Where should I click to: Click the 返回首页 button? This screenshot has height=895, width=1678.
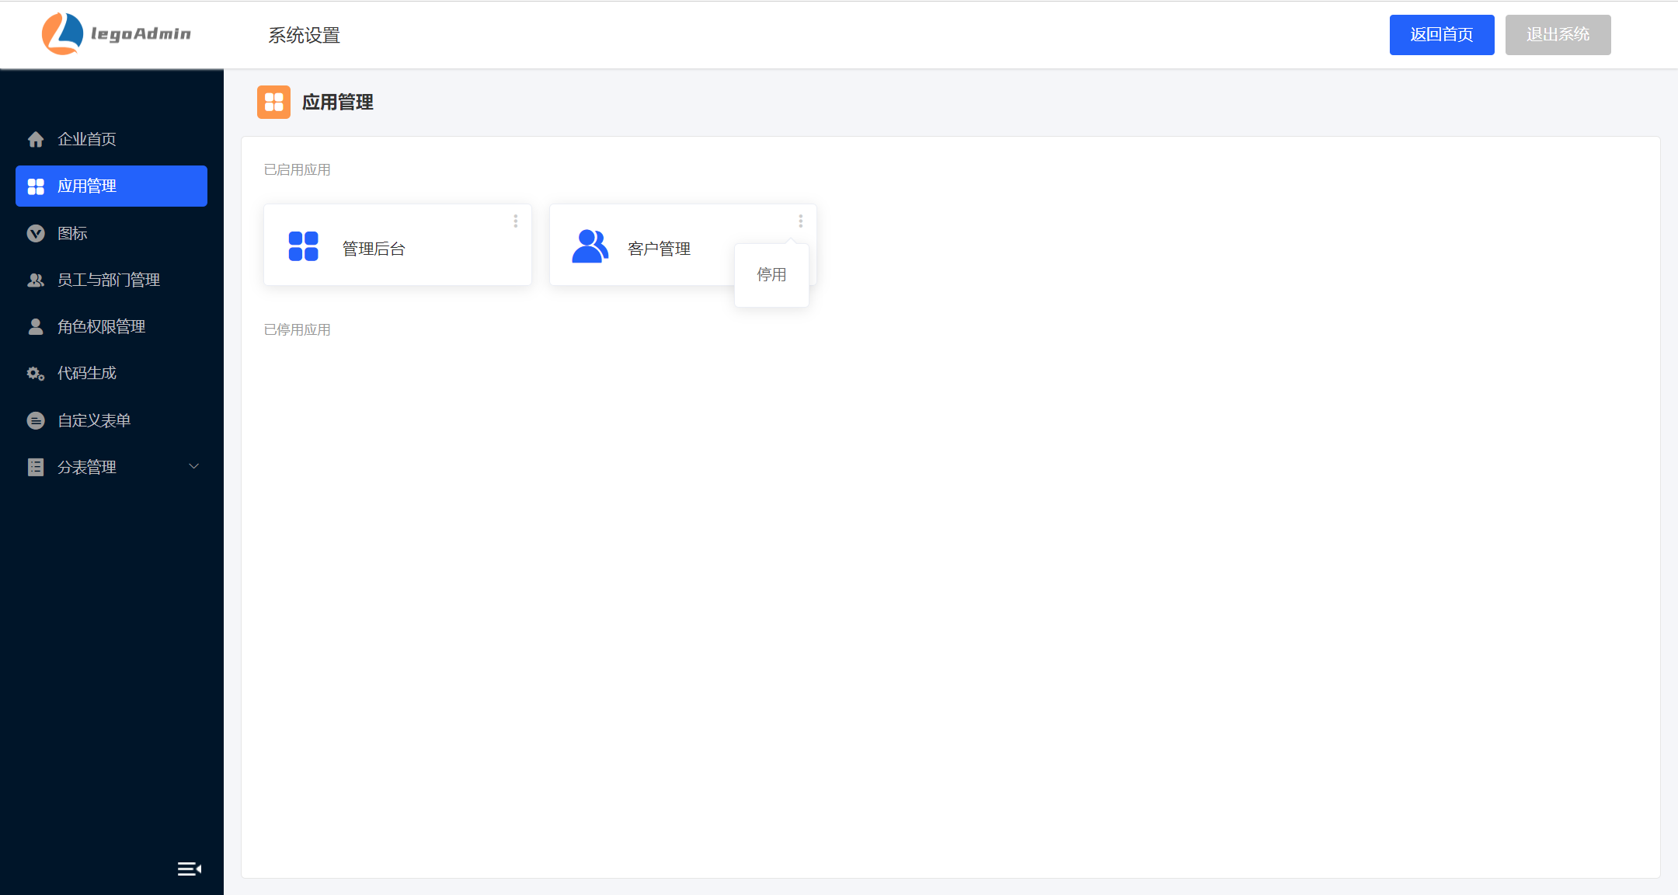point(1441,35)
